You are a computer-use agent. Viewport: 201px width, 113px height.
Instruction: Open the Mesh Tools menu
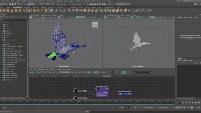49,1
